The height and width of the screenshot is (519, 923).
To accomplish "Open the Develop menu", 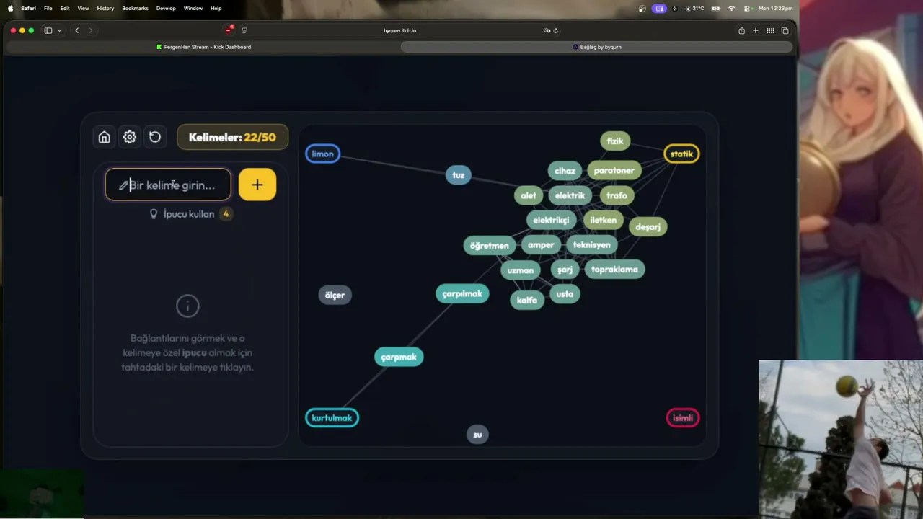I will coord(166,8).
